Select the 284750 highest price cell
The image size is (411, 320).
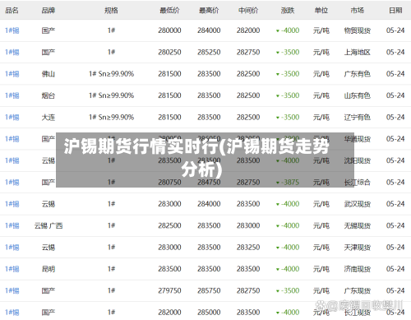(x=209, y=183)
